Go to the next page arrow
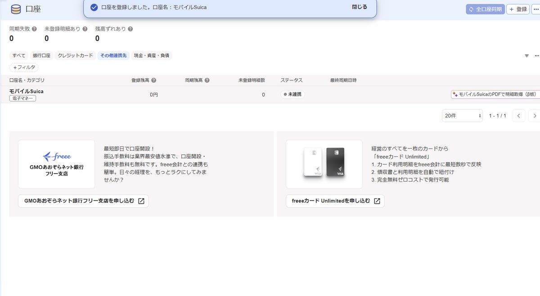 point(534,116)
